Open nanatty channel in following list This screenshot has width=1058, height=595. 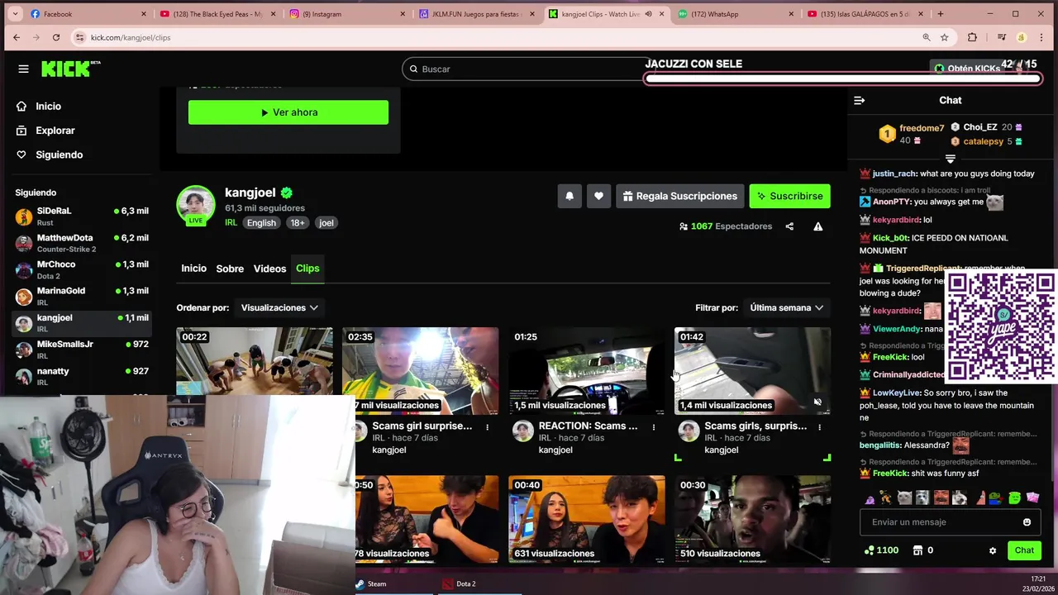tap(81, 376)
